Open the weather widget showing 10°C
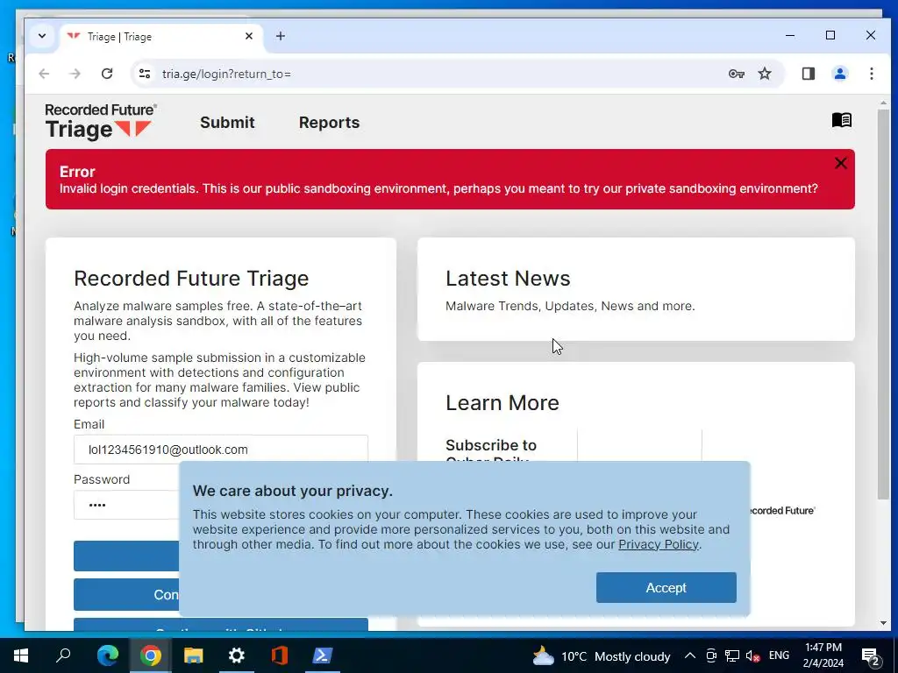898x673 pixels. coord(602,656)
